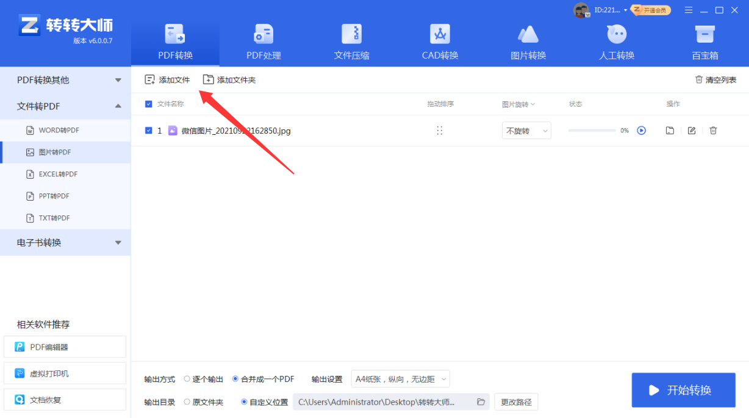
Task: Click the 操作 column header
Action: pos(673,104)
